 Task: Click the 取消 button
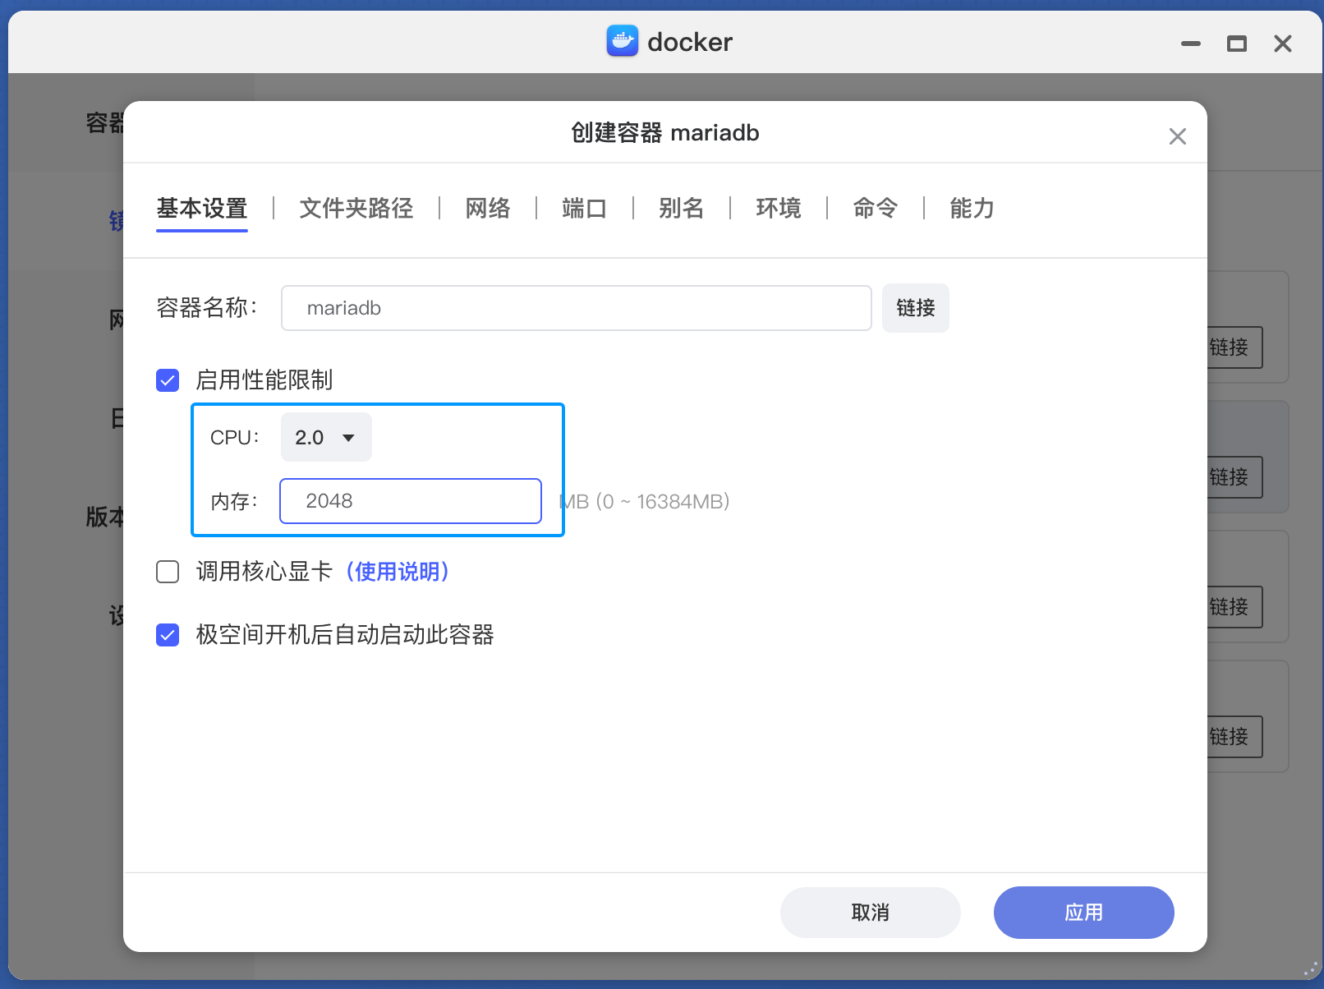871,913
